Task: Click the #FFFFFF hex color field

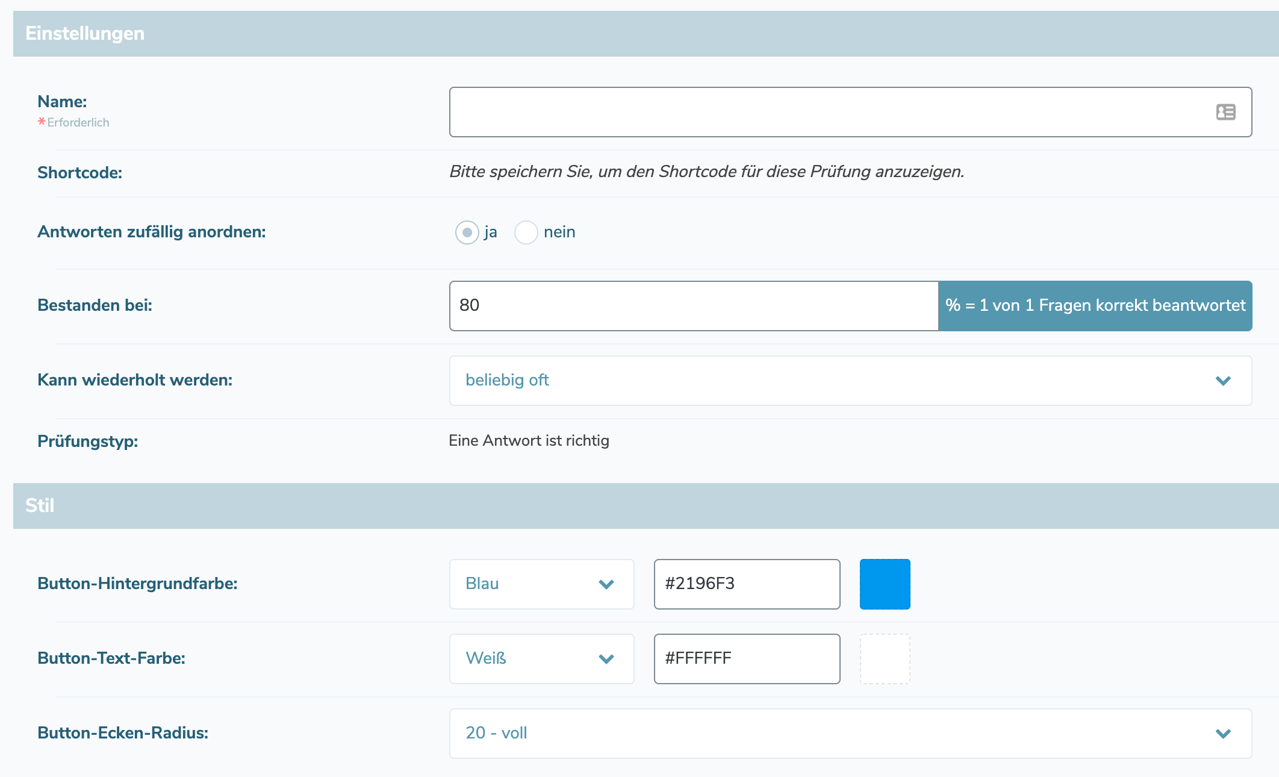Action: click(x=747, y=659)
